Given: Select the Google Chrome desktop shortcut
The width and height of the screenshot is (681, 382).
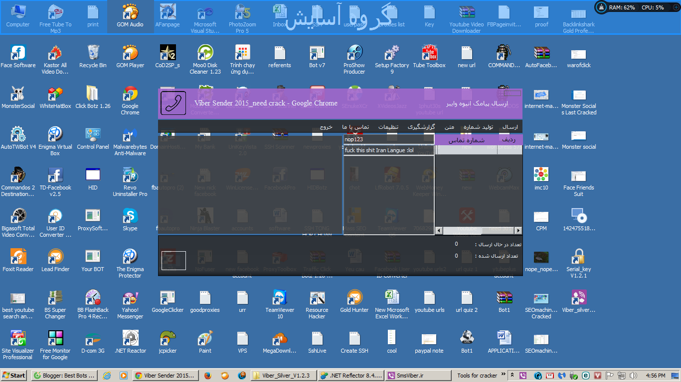Looking at the screenshot, I should point(130,100).
